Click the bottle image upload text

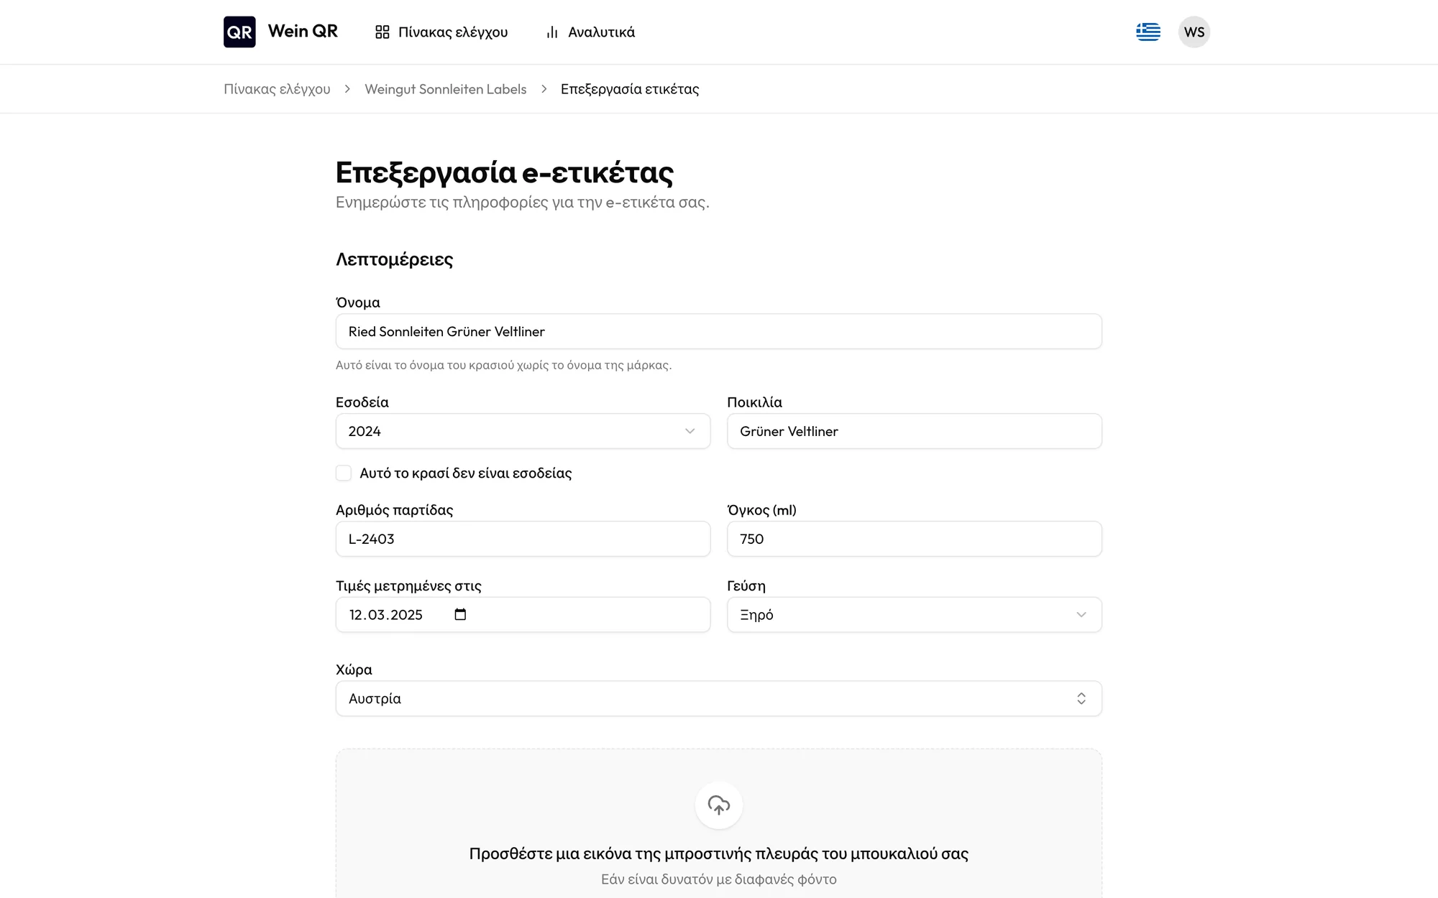point(719,853)
